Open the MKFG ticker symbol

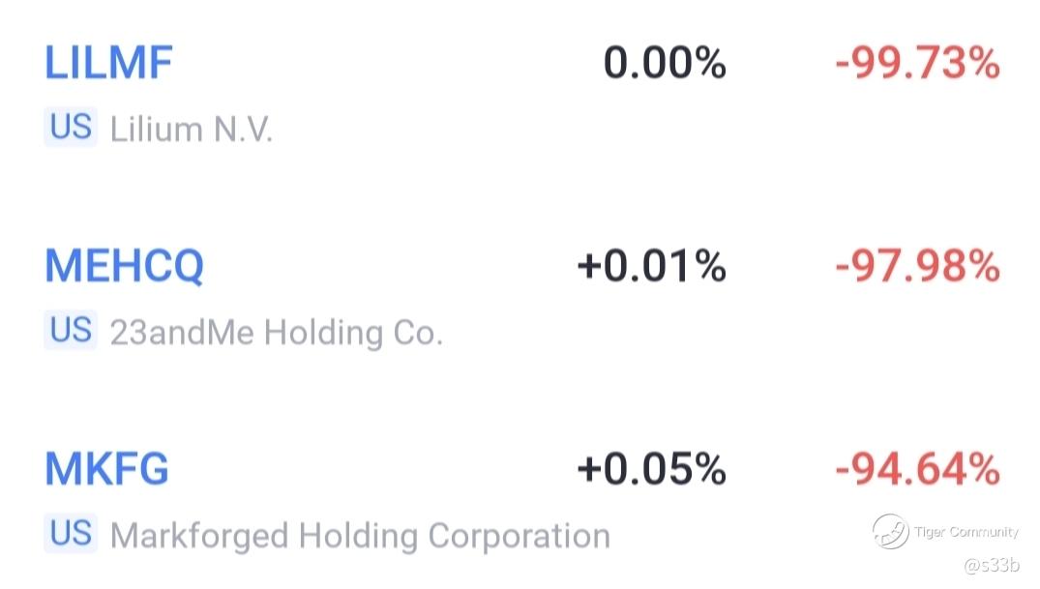click(x=106, y=470)
